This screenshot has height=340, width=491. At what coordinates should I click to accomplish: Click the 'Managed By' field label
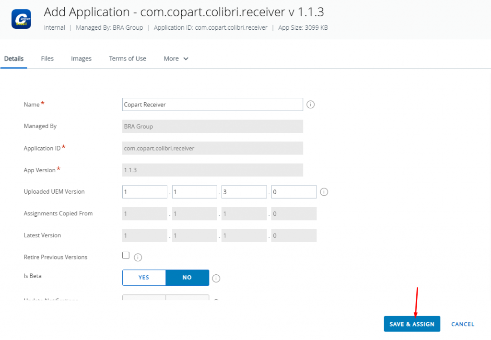40,126
